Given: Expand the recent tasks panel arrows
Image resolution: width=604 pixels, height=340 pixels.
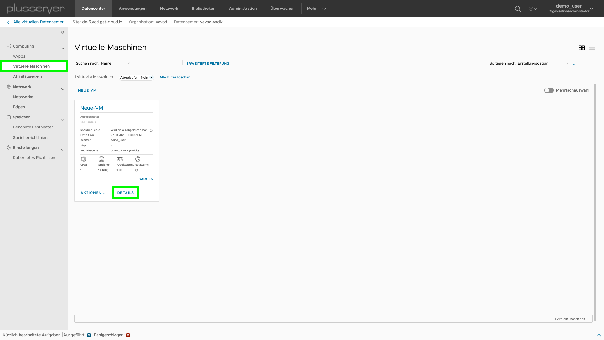Looking at the screenshot, I should point(599,336).
